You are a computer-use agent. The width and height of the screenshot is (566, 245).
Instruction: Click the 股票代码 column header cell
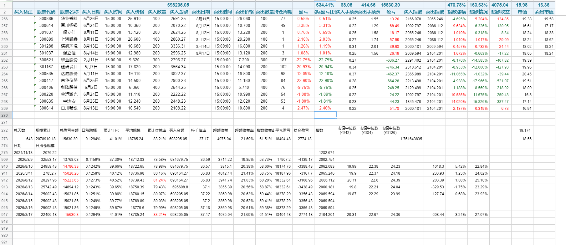pyautogui.click(x=46, y=12)
